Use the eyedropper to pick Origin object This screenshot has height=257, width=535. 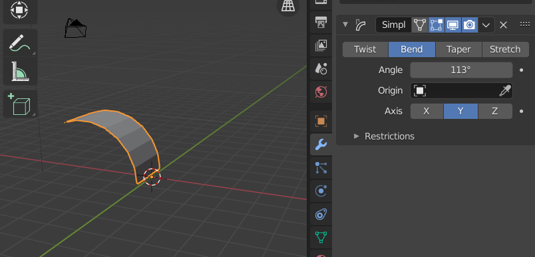click(x=504, y=90)
